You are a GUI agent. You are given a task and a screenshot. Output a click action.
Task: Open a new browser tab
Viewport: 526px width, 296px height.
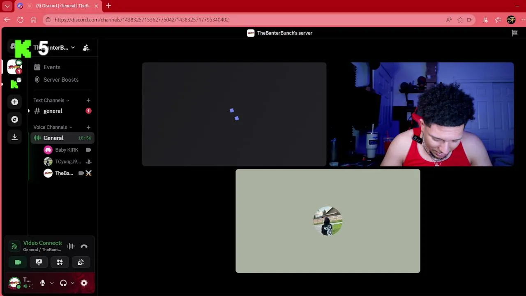click(x=108, y=6)
